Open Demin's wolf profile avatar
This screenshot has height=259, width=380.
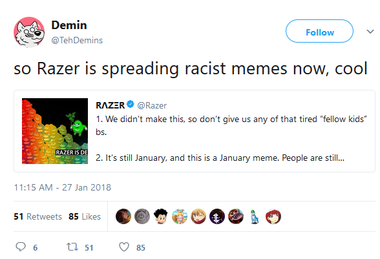(x=29, y=32)
